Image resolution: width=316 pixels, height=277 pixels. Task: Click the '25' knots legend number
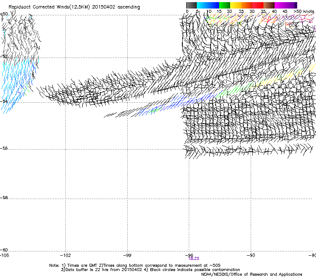pos(241,11)
